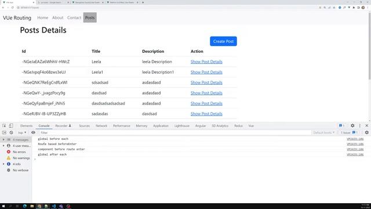This screenshot has height=209, width=371.
Task: Open File Explorer from the taskbar
Action: coord(32,206)
